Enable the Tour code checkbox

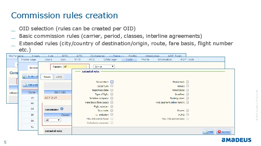tap(112, 111)
